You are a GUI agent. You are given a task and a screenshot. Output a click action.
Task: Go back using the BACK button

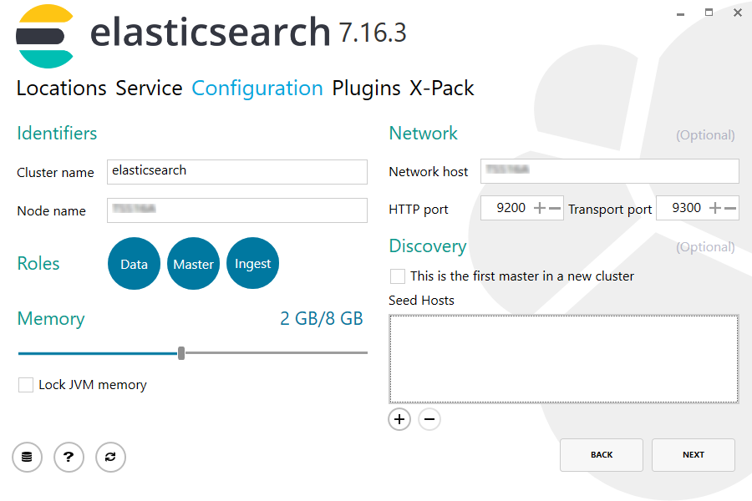pos(601,454)
